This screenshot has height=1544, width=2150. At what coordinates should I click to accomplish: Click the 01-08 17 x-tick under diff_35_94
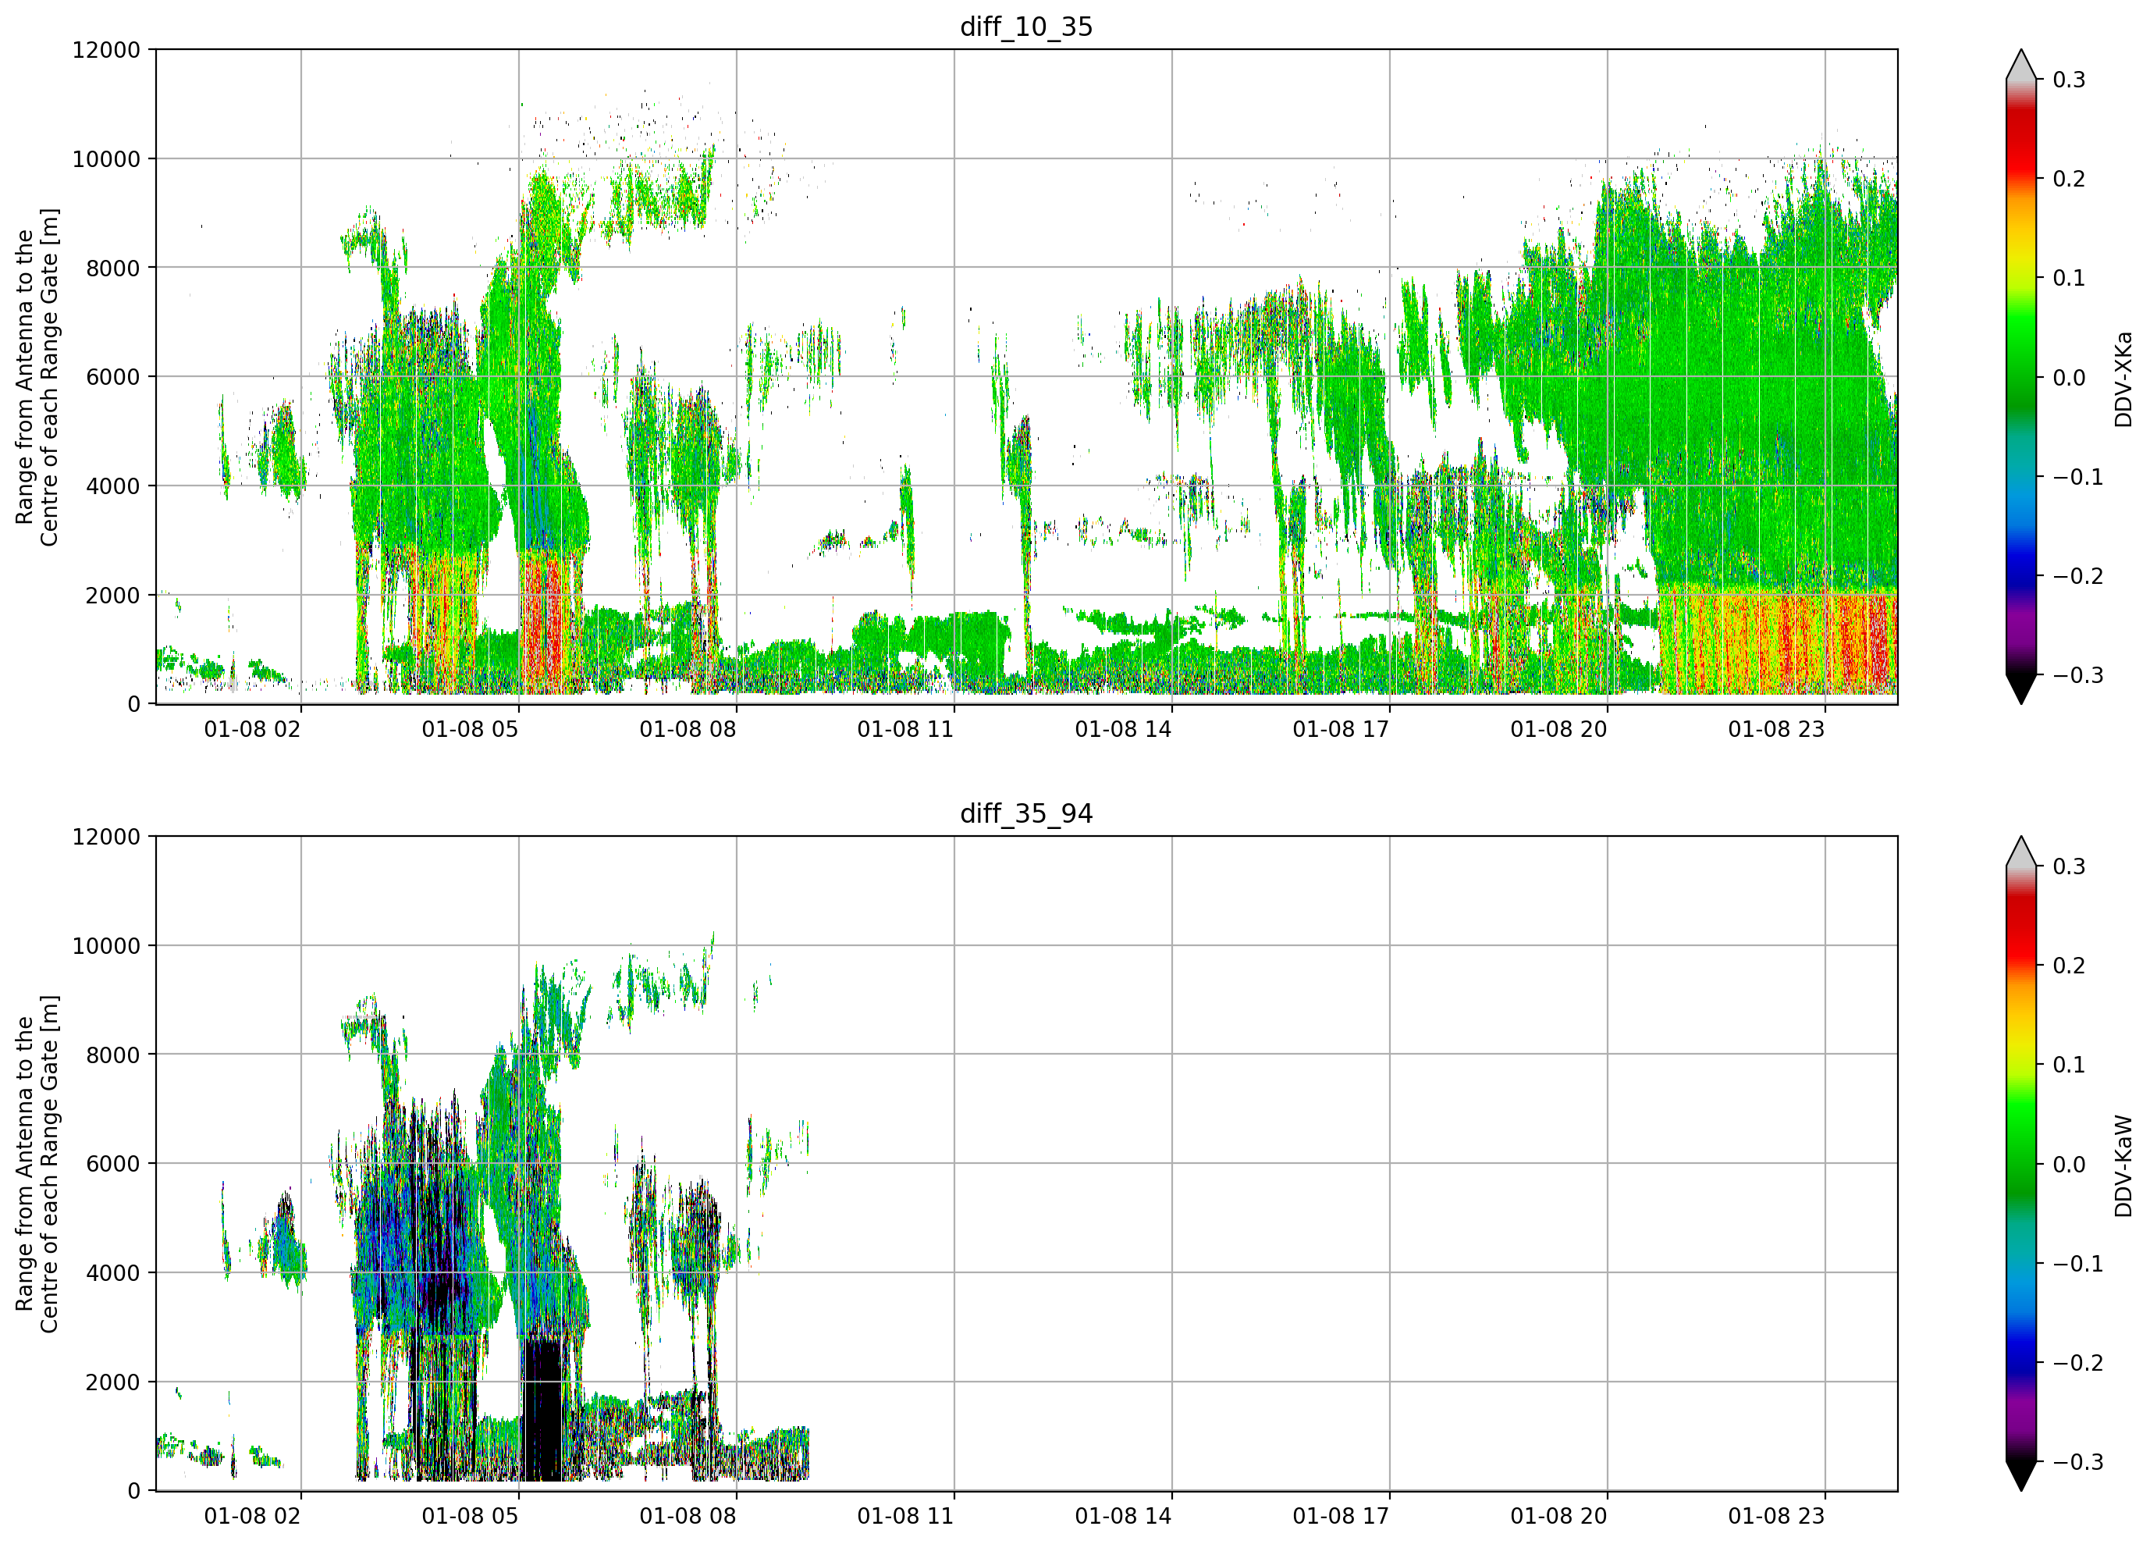coord(1341,1517)
